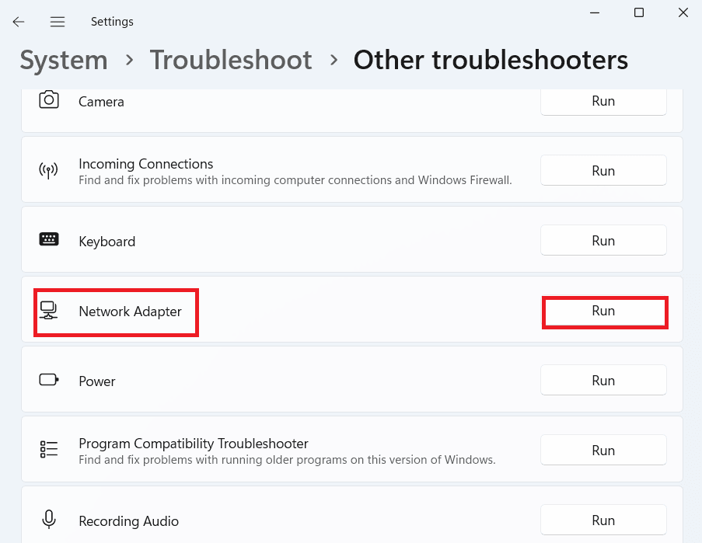Screen dimensions: 702x543
Task: Run the Power troubleshooter
Action: (603, 380)
